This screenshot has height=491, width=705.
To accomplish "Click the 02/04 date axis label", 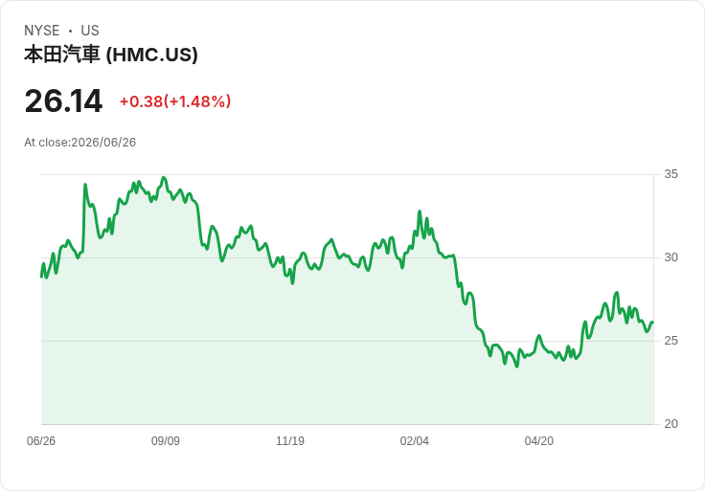I will [x=415, y=440].
